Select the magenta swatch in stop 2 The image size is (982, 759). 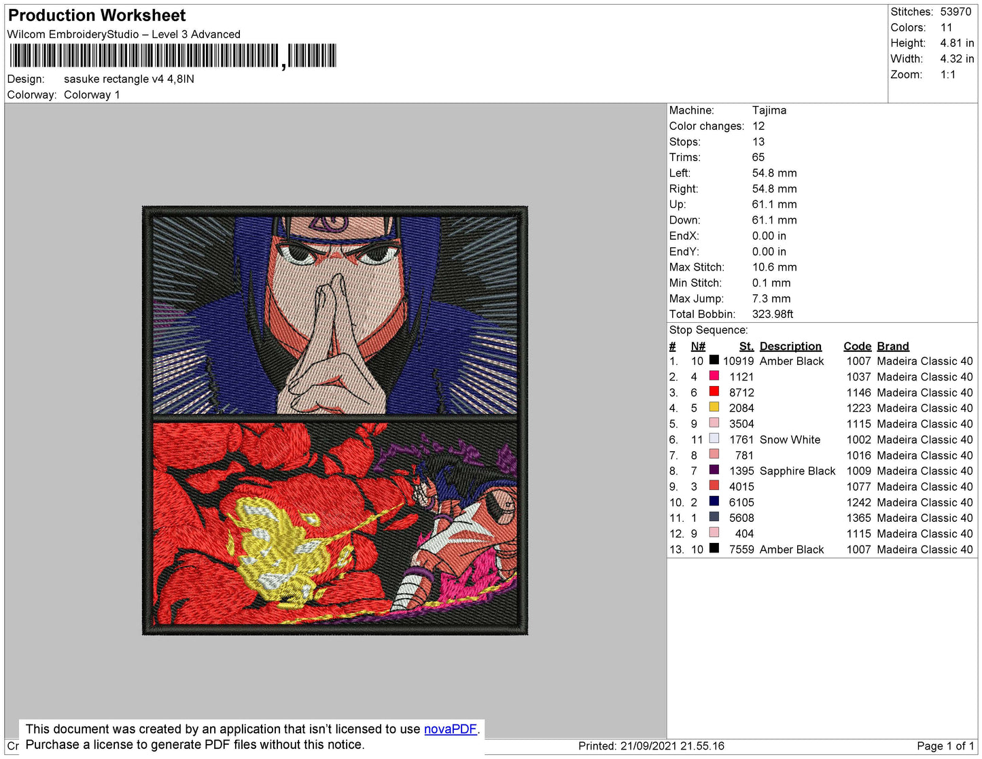point(714,376)
